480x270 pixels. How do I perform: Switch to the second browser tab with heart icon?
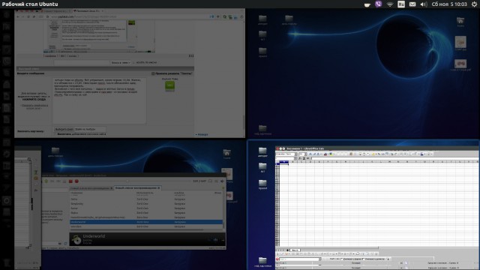click(88, 11)
